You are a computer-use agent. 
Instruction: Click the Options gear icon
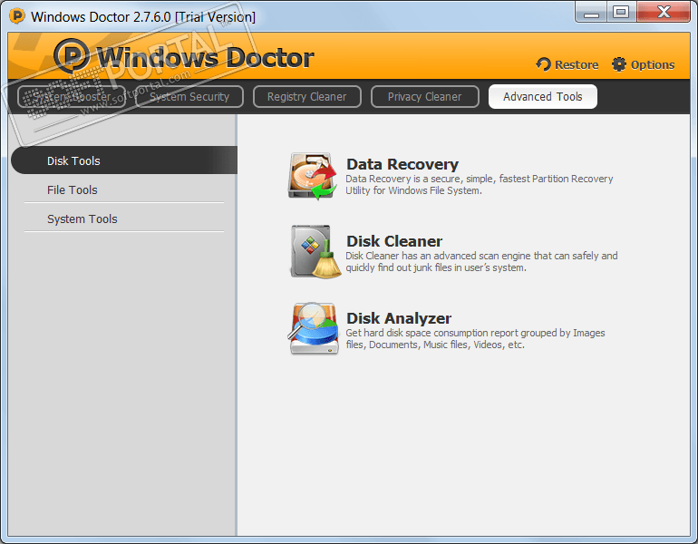click(x=619, y=64)
